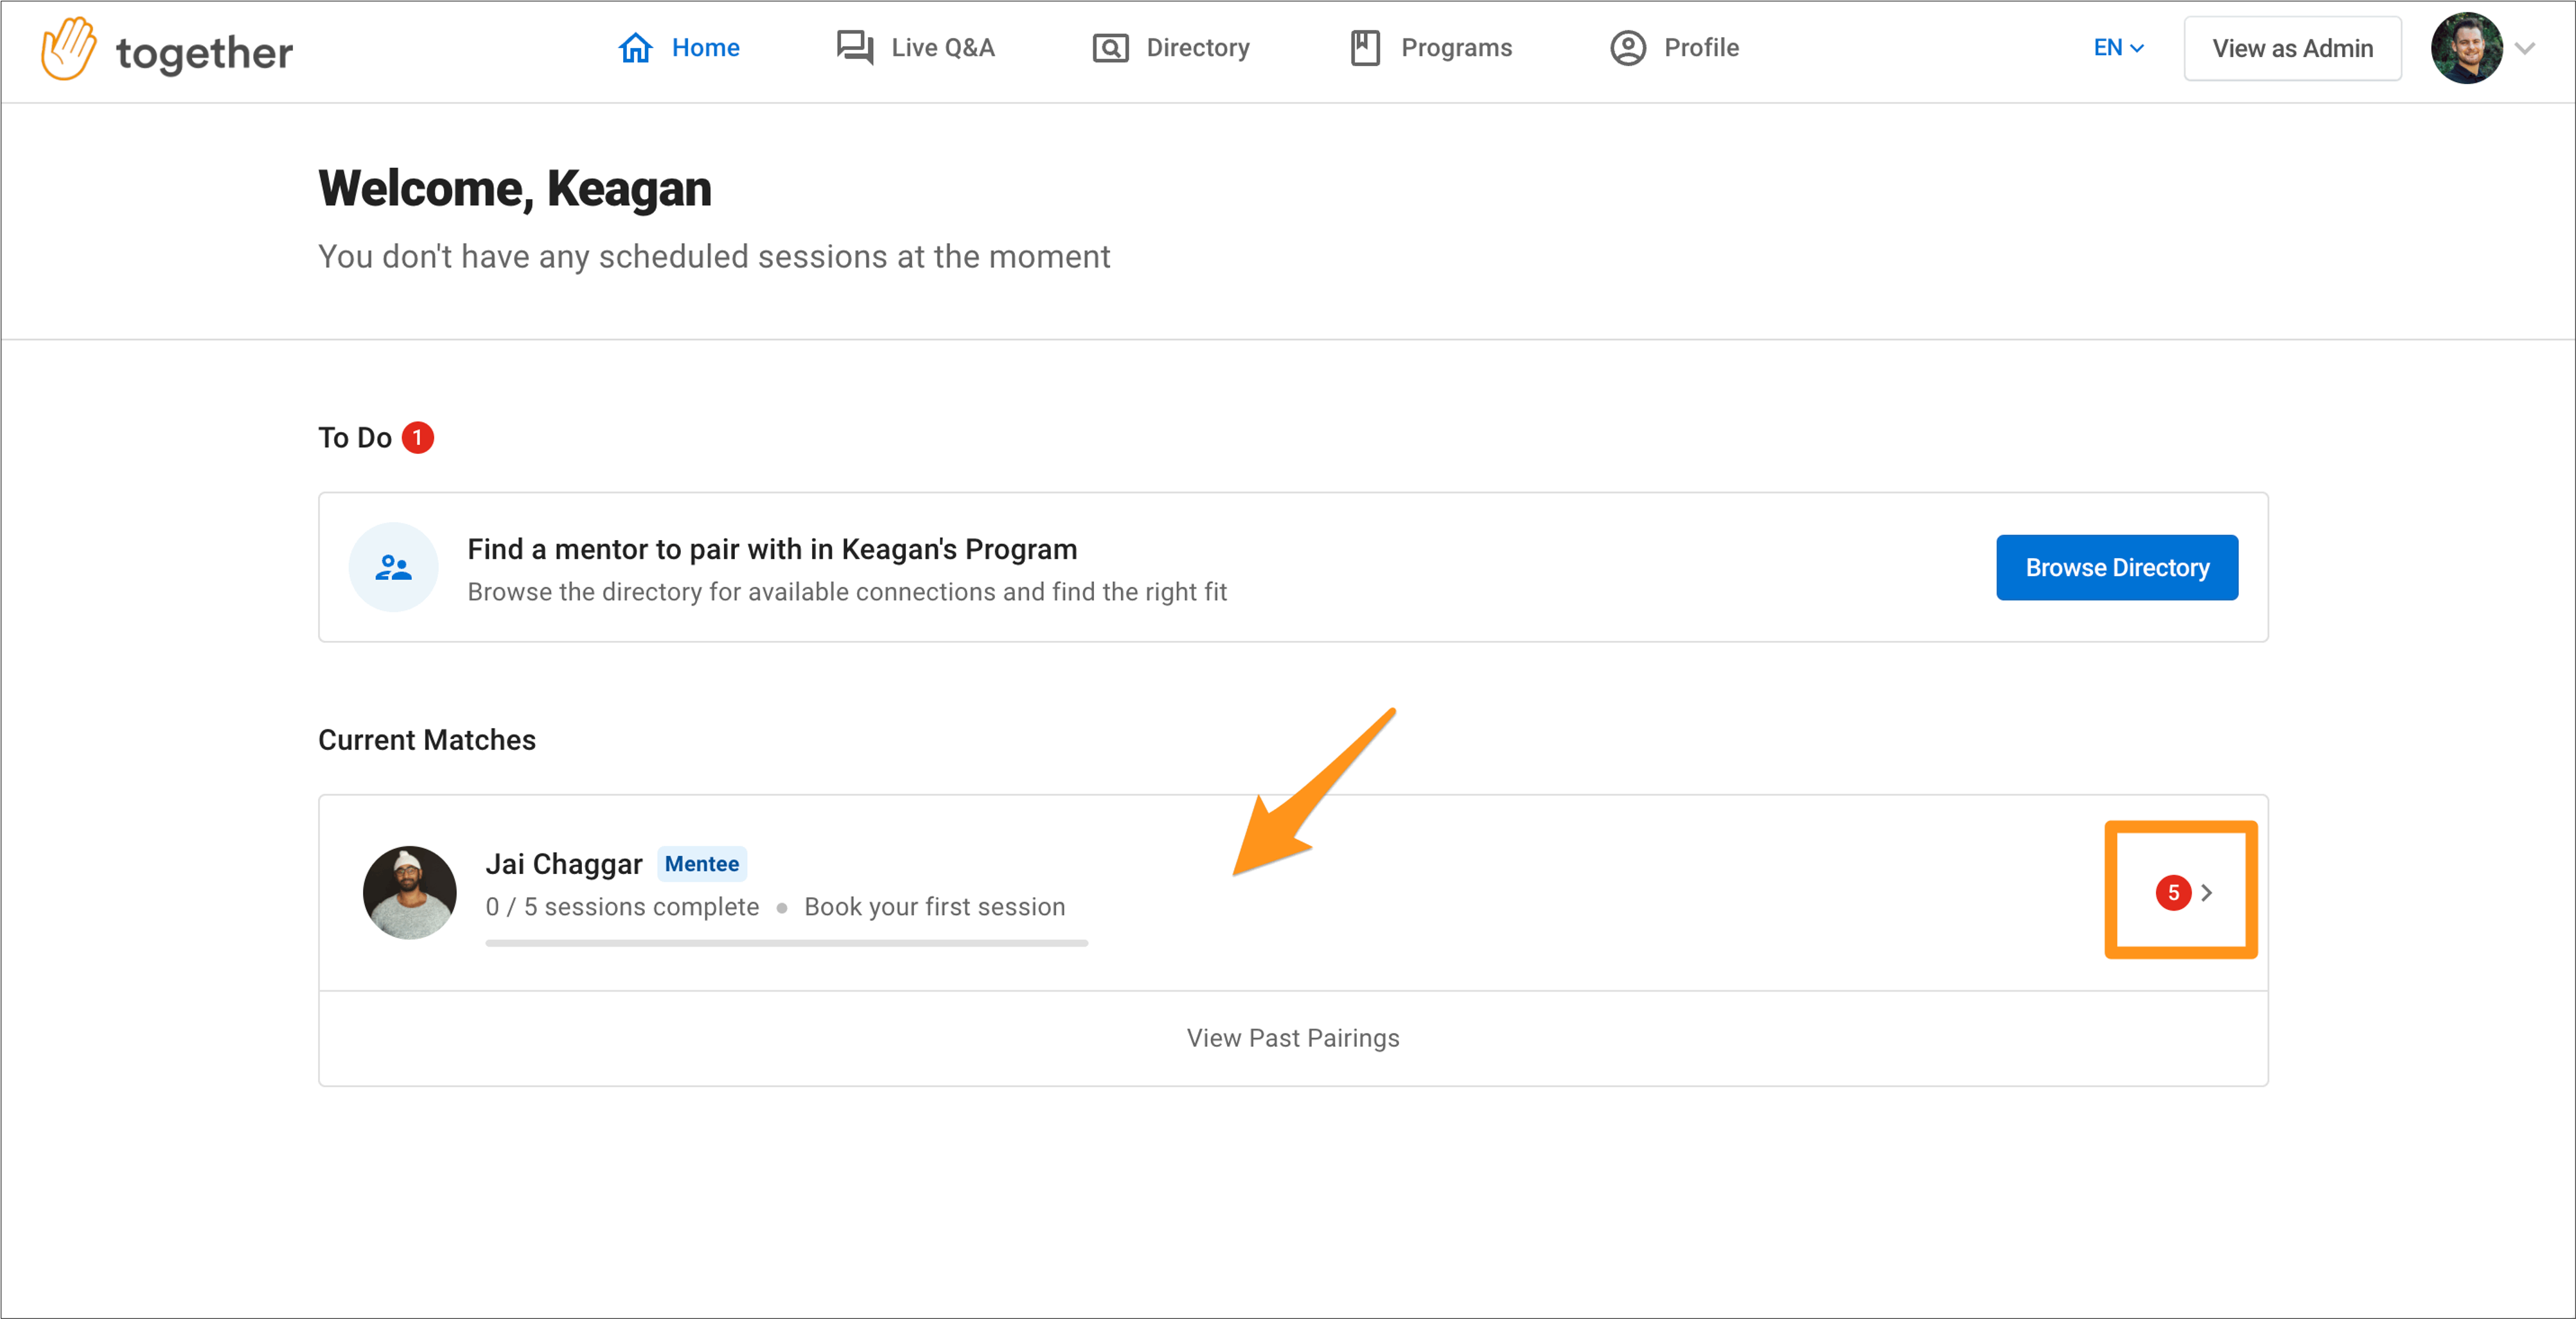Click the red To Do count badge
The width and height of the screenshot is (2576, 1319).
[x=418, y=438]
